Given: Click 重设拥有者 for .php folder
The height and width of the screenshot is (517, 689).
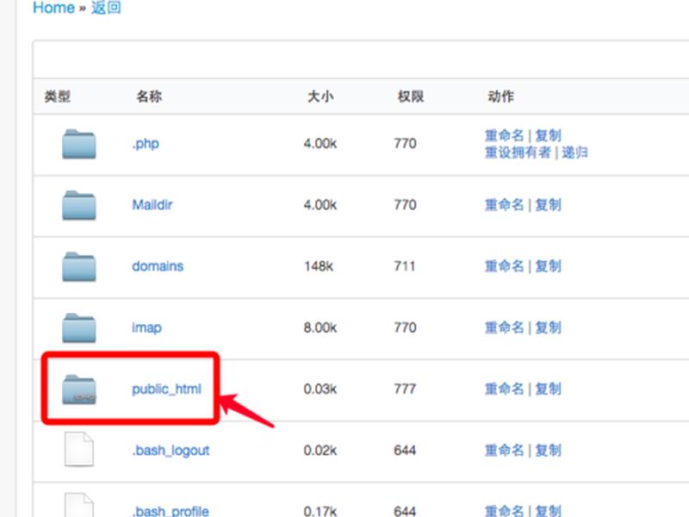Looking at the screenshot, I should point(518,153).
